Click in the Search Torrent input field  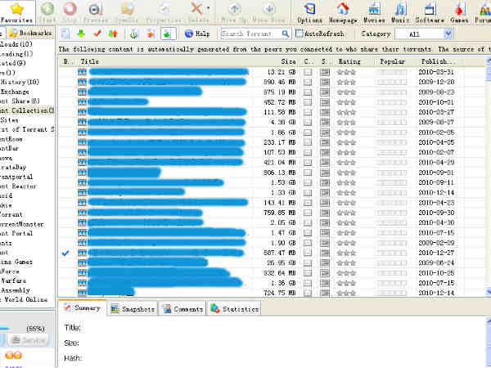tap(254, 34)
